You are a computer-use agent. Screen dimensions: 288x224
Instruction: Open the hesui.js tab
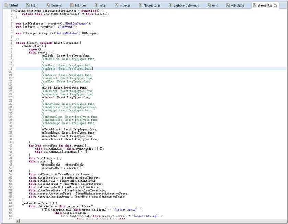click(x=56, y=6)
